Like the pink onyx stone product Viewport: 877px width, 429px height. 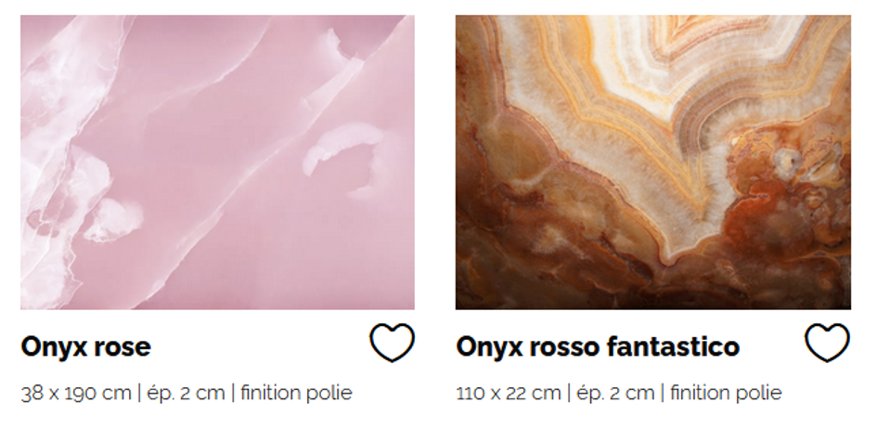coord(392,343)
